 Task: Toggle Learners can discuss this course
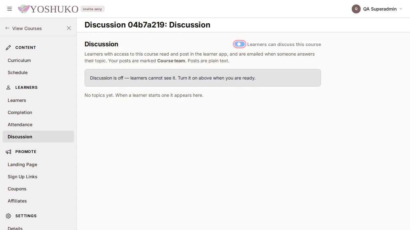[240, 44]
